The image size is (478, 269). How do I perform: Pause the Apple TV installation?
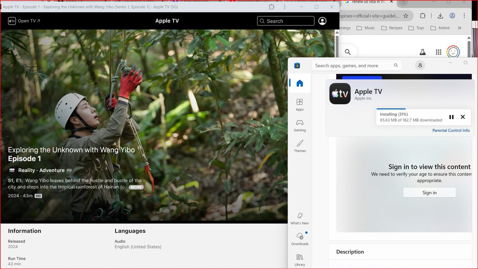pos(451,117)
